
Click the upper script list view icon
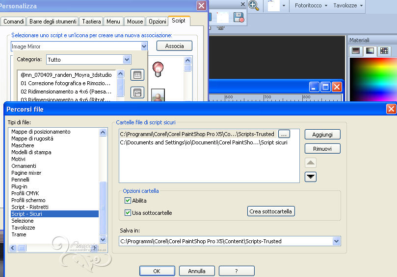(x=137, y=75)
